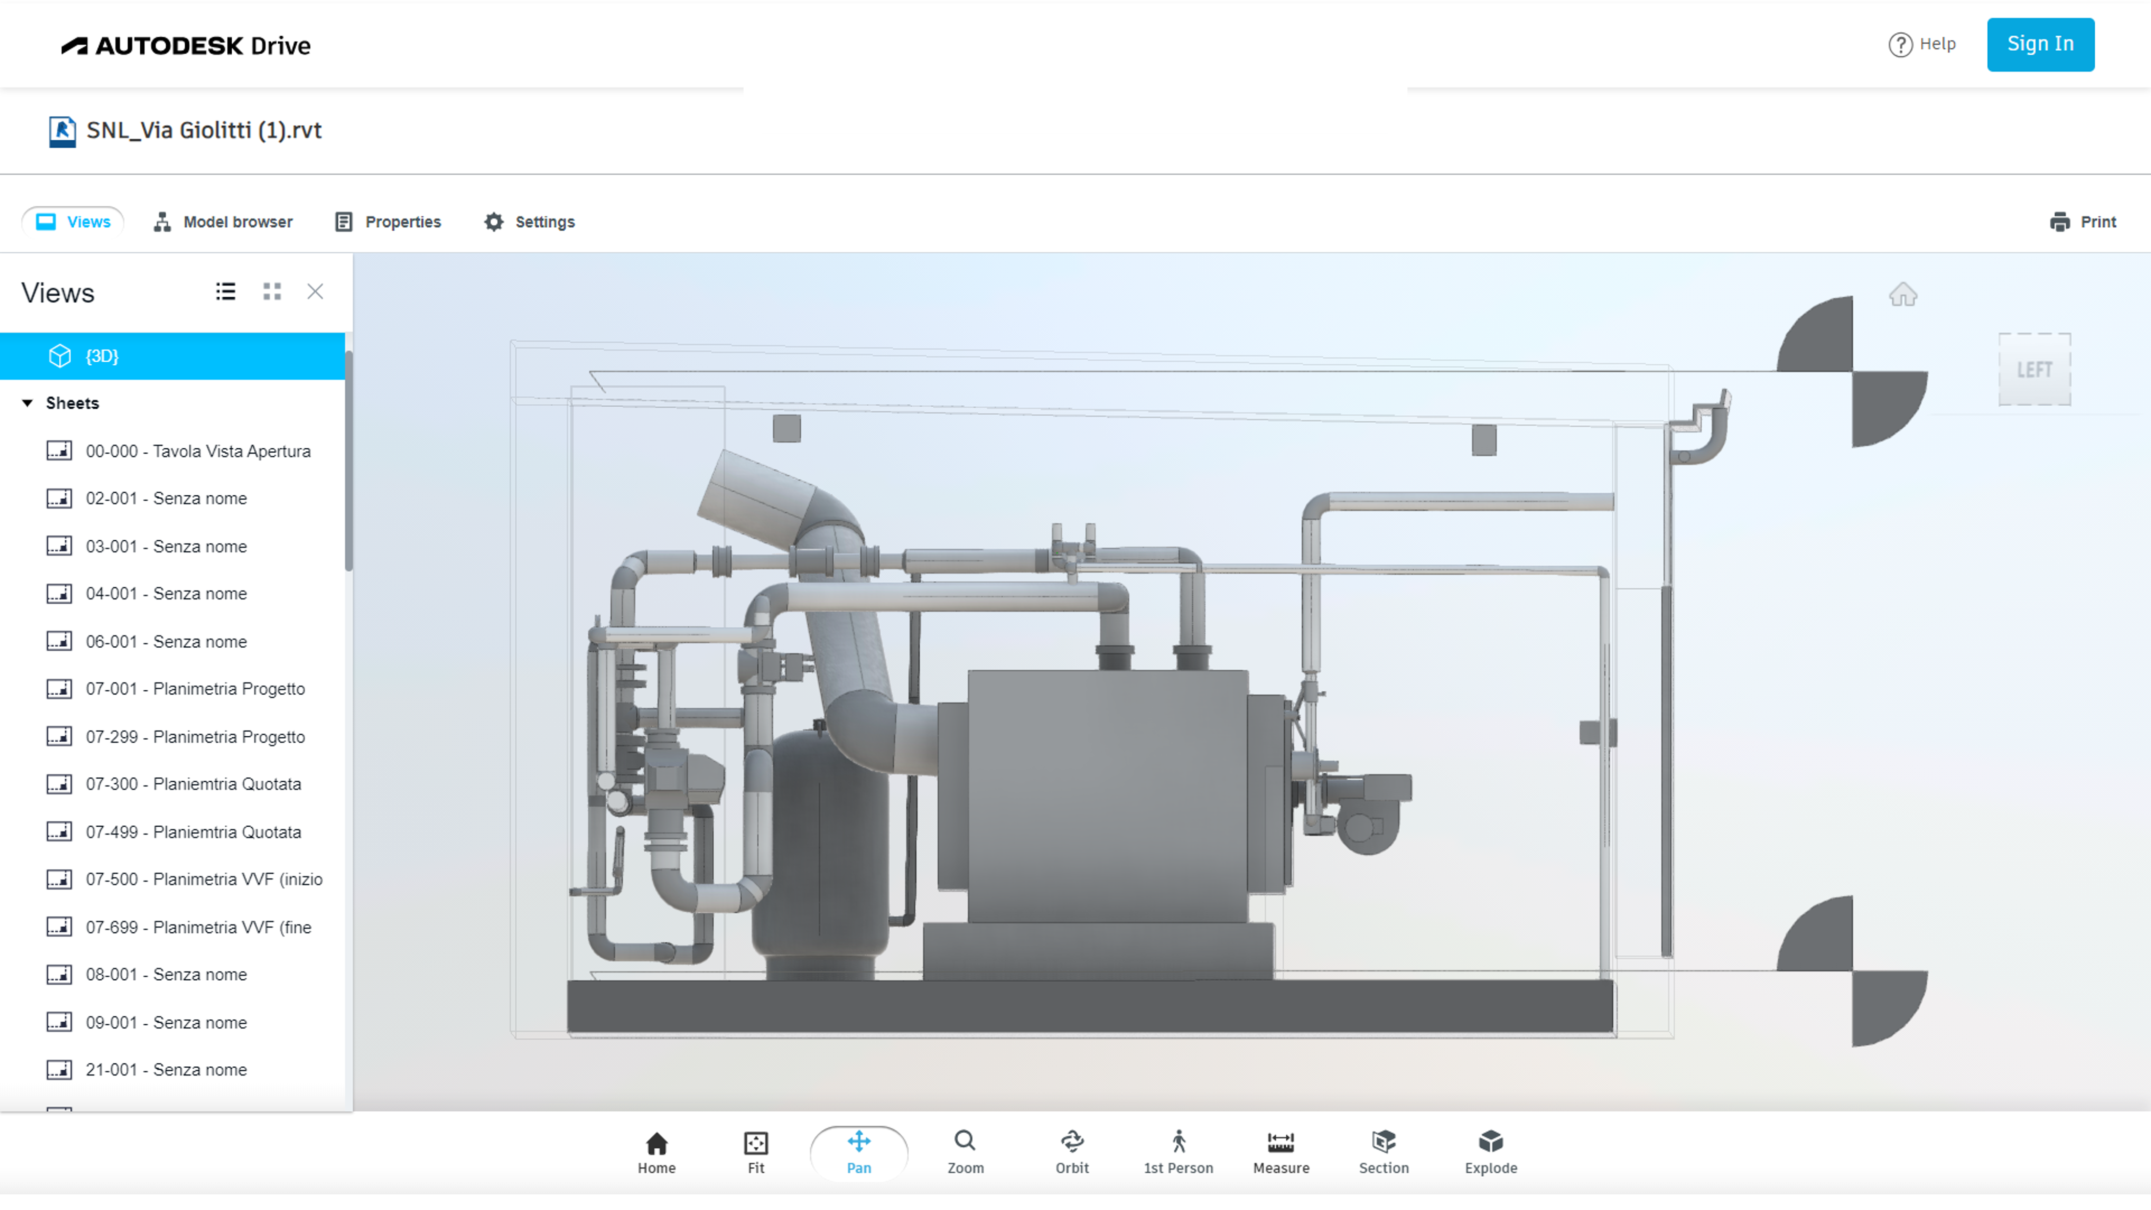
Task: Open the Help link
Action: coord(1921,44)
